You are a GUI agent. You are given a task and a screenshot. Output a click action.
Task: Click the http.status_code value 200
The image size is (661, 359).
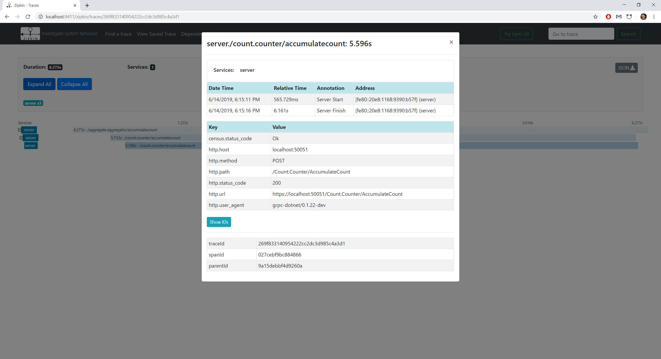pos(277,183)
